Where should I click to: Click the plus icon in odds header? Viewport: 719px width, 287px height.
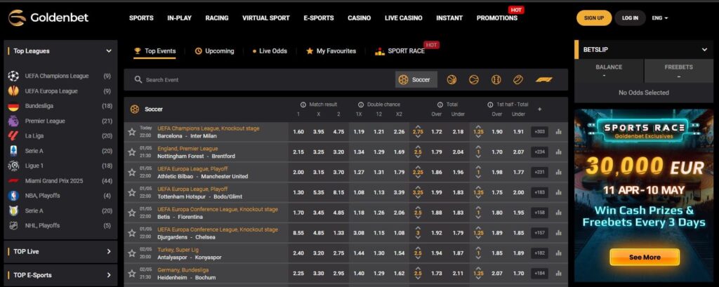(x=540, y=109)
